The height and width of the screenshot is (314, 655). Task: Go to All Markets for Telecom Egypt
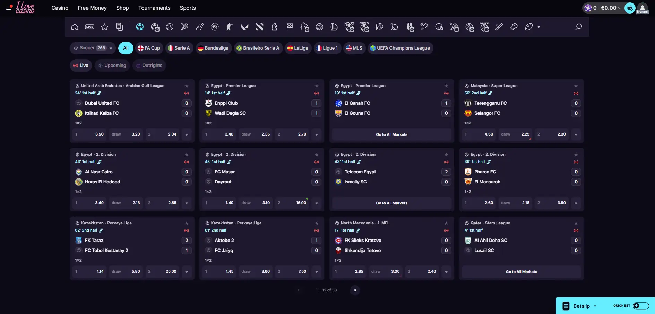pos(392,203)
